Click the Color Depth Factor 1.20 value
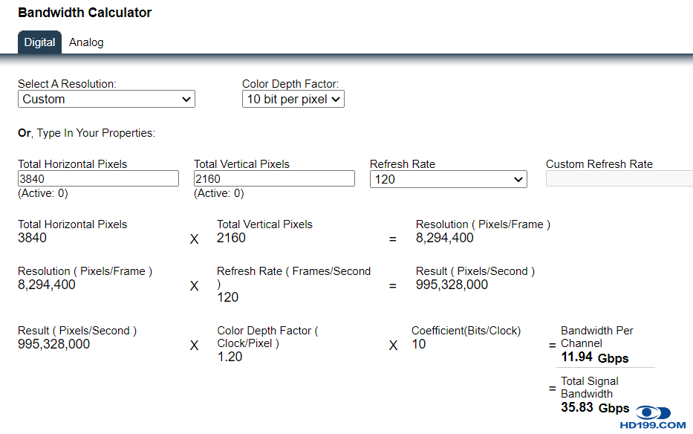 pos(230,357)
